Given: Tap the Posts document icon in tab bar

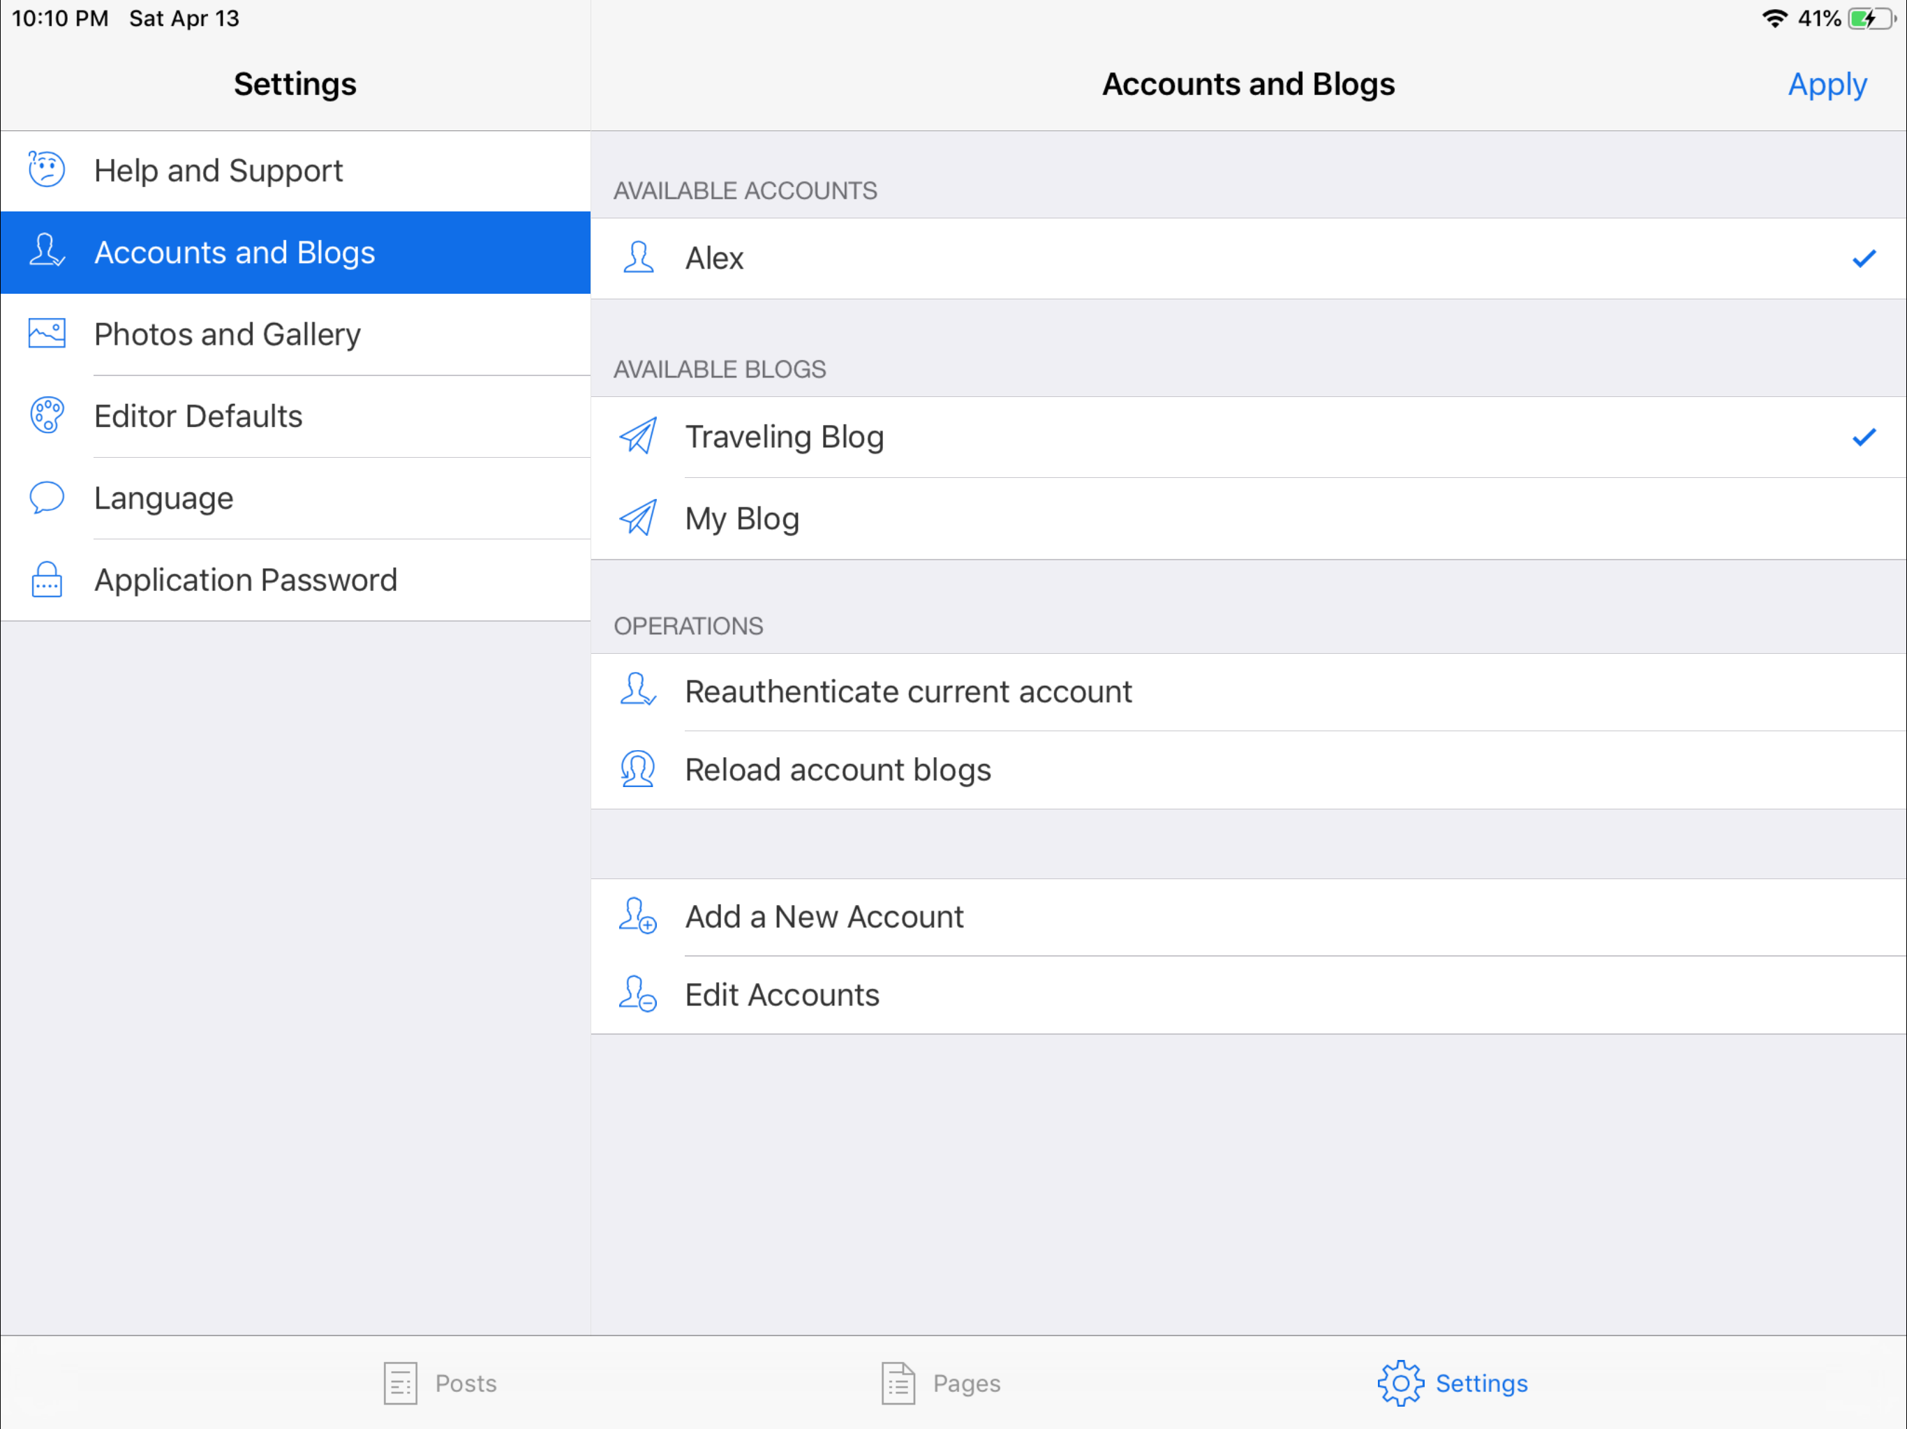Looking at the screenshot, I should [400, 1384].
